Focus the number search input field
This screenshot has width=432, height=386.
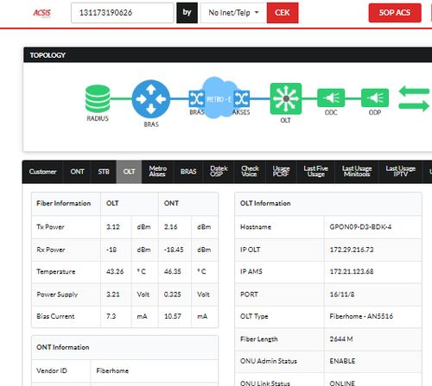point(123,13)
